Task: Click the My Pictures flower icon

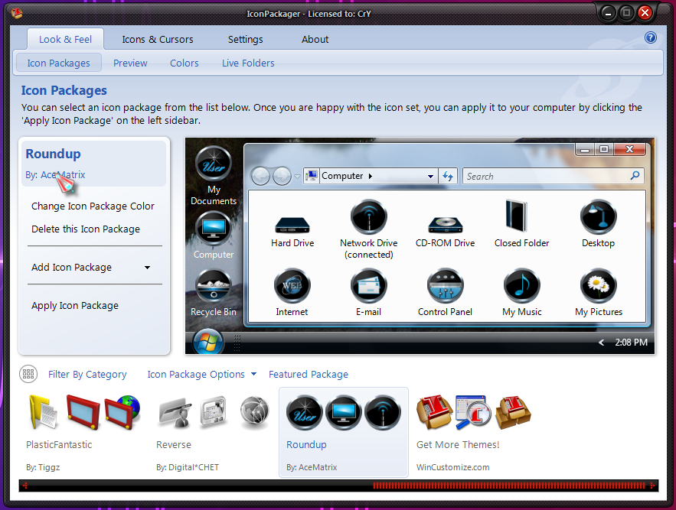Action: (599, 285)
